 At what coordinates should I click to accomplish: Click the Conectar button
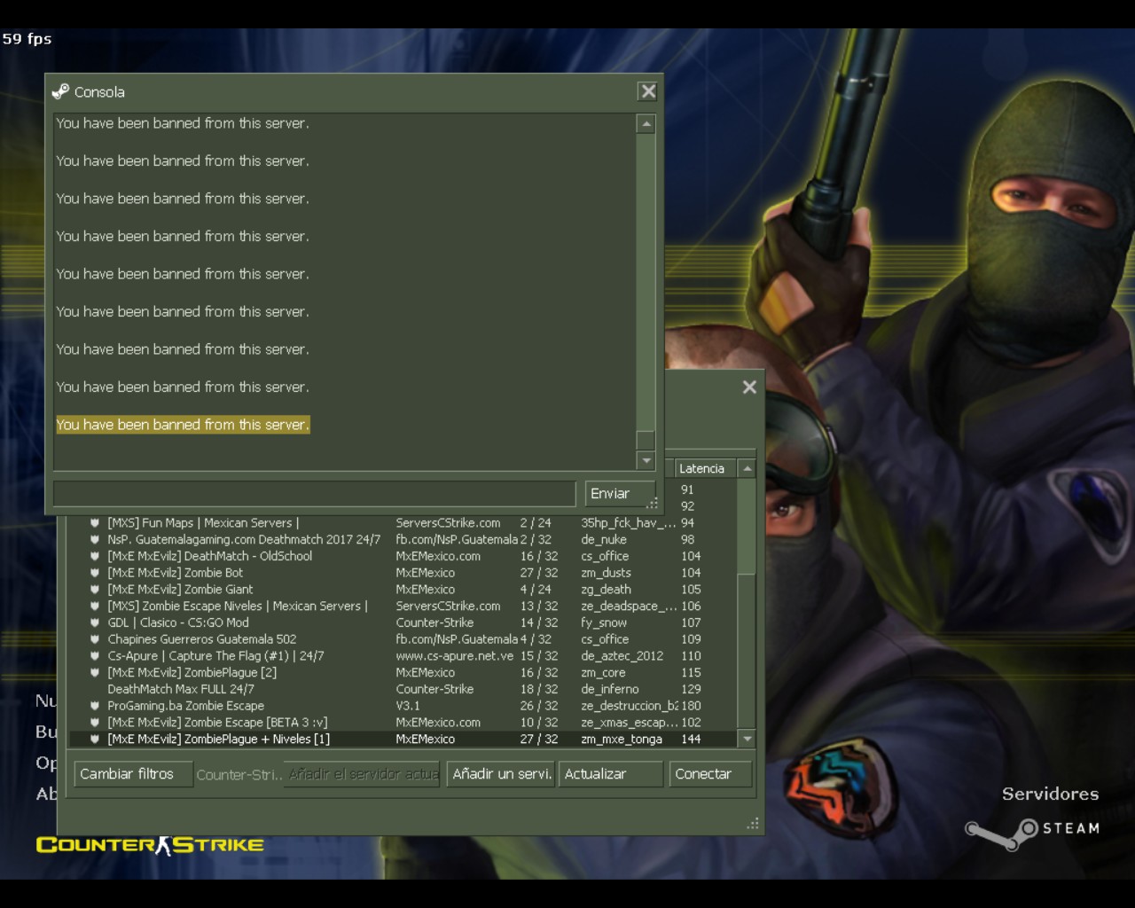click(x=711, y=774)
